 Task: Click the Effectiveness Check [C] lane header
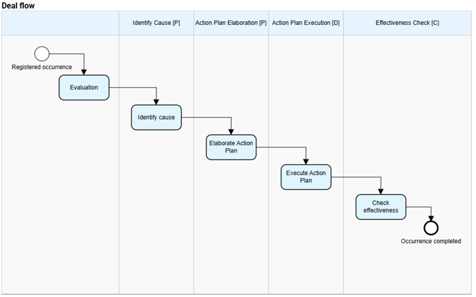tap(407, 23)
